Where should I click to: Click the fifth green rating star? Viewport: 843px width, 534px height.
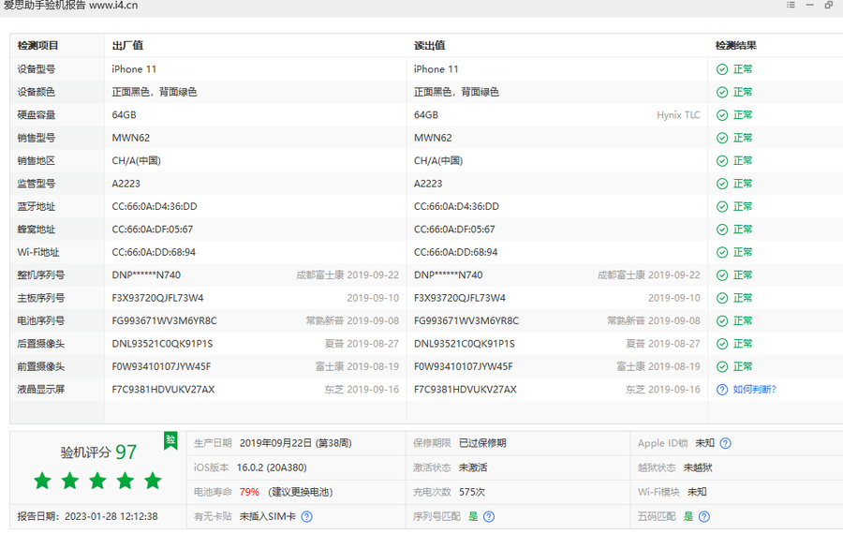153,482
